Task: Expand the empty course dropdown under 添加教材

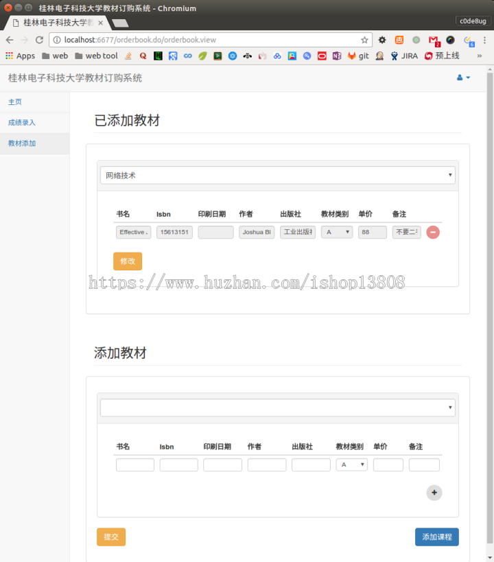Action: point(277,408)
